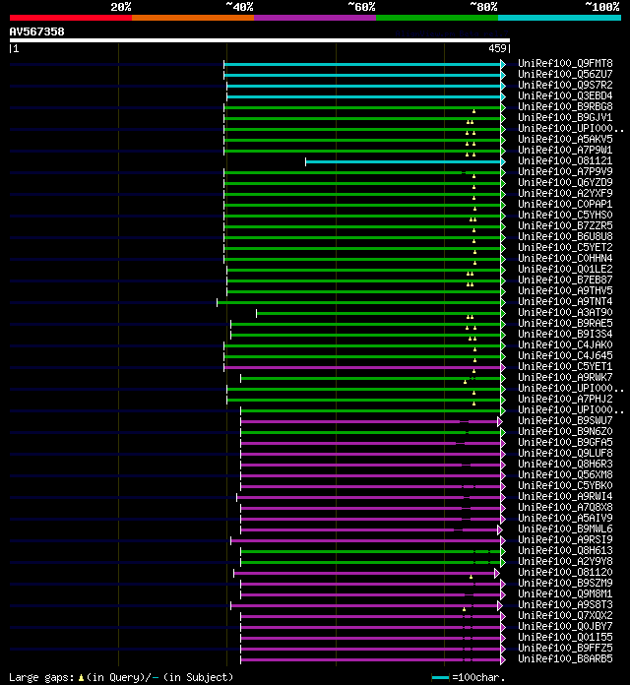Image resolution: width=630 pixels, height=685 pixels.
Task: Select the UniRef100_Q01I55 label
Action: (565, 638)
